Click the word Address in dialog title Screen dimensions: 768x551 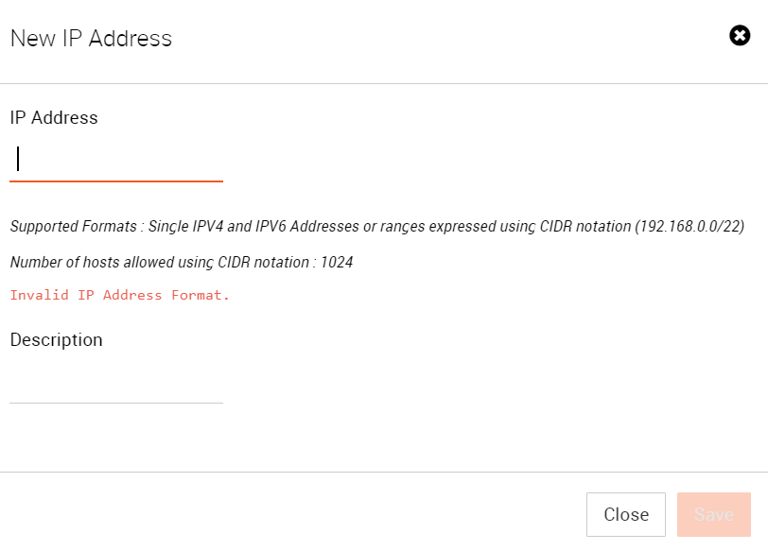point(131,38)
